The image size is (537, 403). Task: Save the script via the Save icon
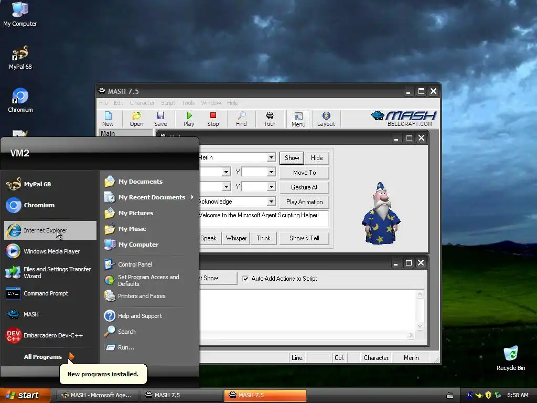tap(160, 119)
